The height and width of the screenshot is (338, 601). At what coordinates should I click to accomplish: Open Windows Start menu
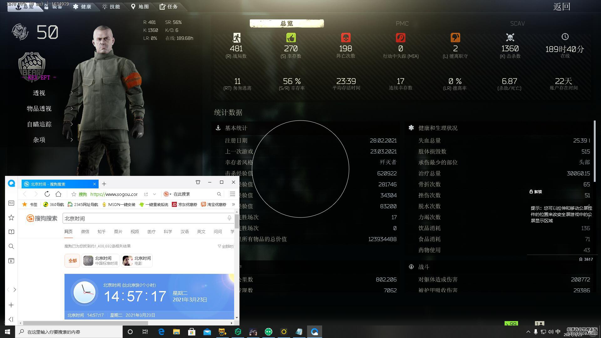click(x=8, y=332)
